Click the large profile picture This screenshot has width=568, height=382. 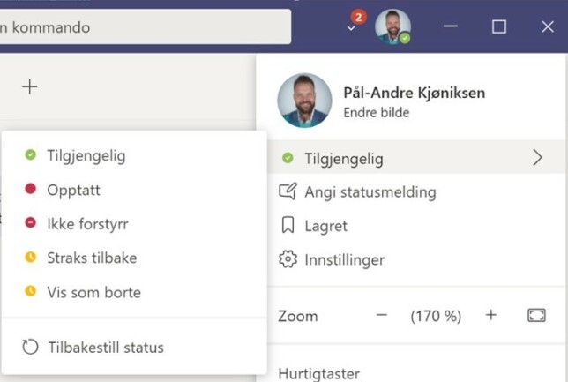tap(304, 101)
